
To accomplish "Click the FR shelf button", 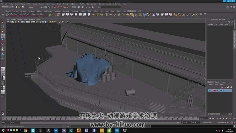I will pyautogui.click(x=63, y=15).
